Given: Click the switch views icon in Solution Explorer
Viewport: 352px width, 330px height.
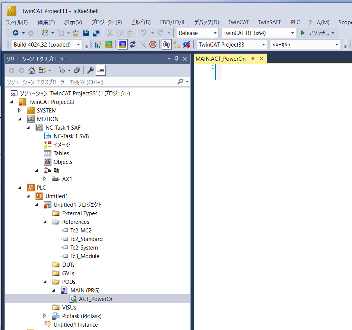Looking at the screenshot, I should pos(42,70).
